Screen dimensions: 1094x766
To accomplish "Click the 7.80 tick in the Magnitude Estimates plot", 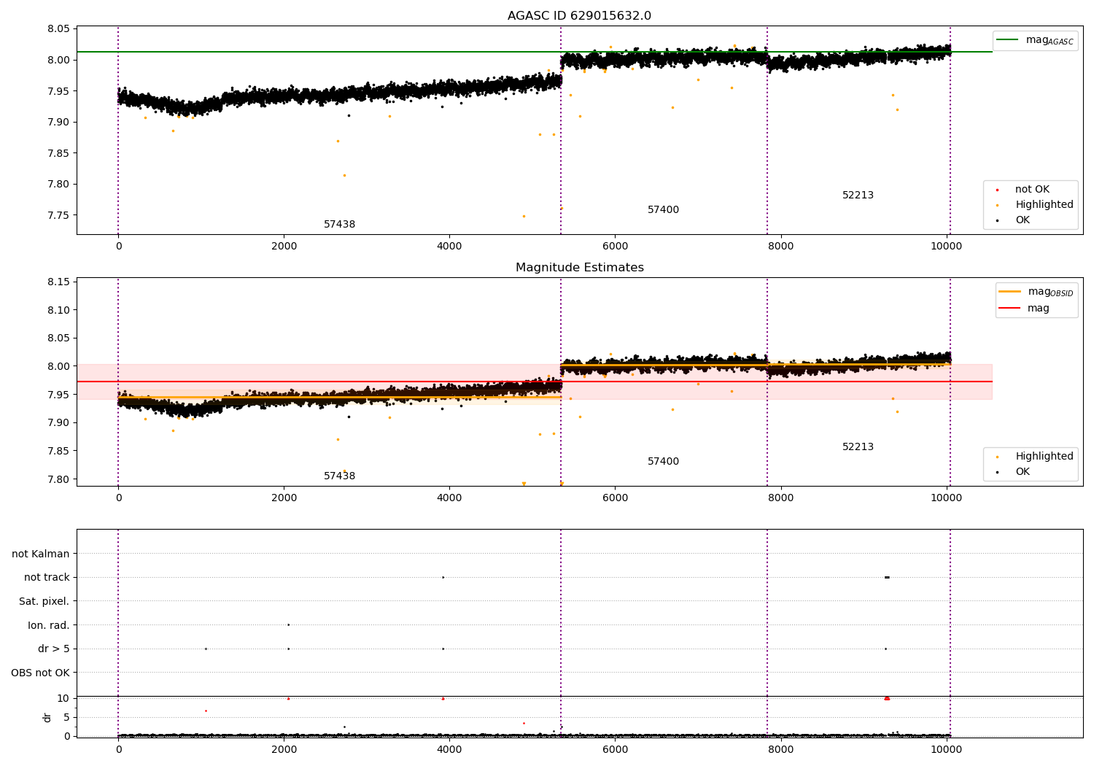I will pyautogui.click(x=58, y=479).
